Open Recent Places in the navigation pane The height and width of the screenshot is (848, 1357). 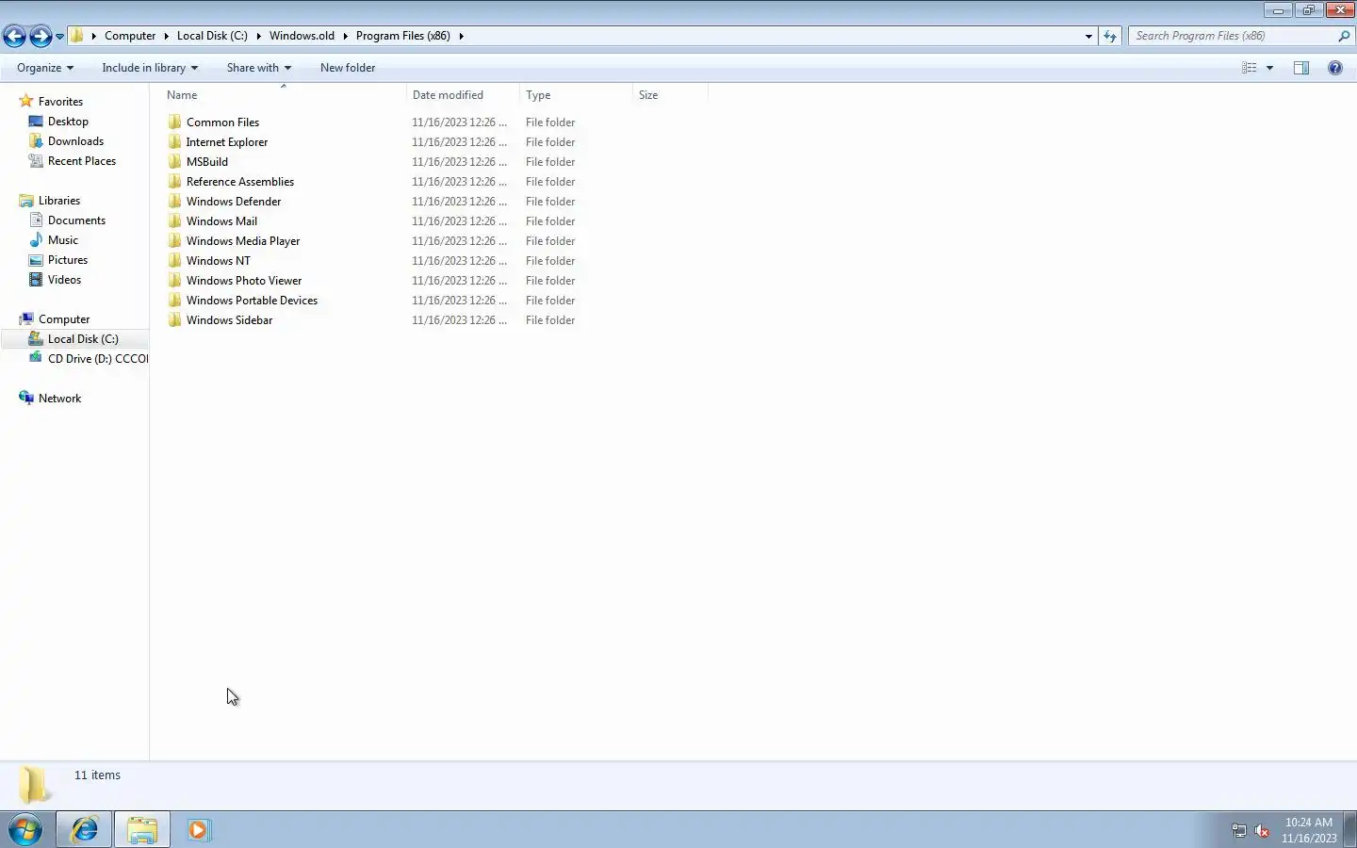[x=82, y=161]
